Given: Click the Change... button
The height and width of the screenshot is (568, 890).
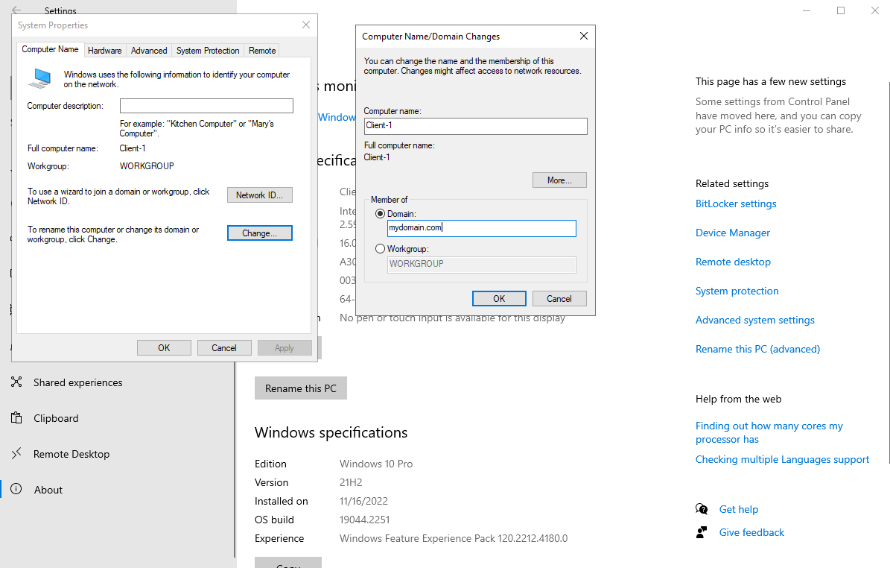Looking at the screenshot, I should (259, 233).
